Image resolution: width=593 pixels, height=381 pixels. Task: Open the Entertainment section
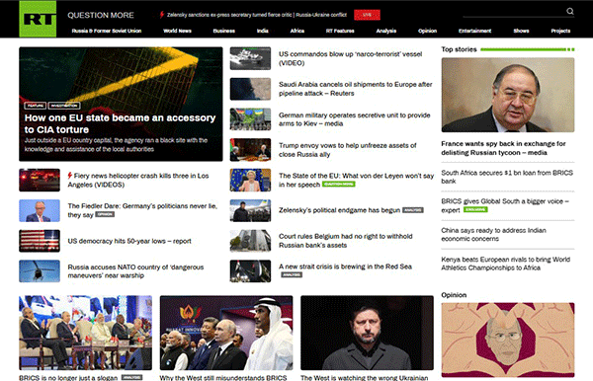click(x=474, y=31)
